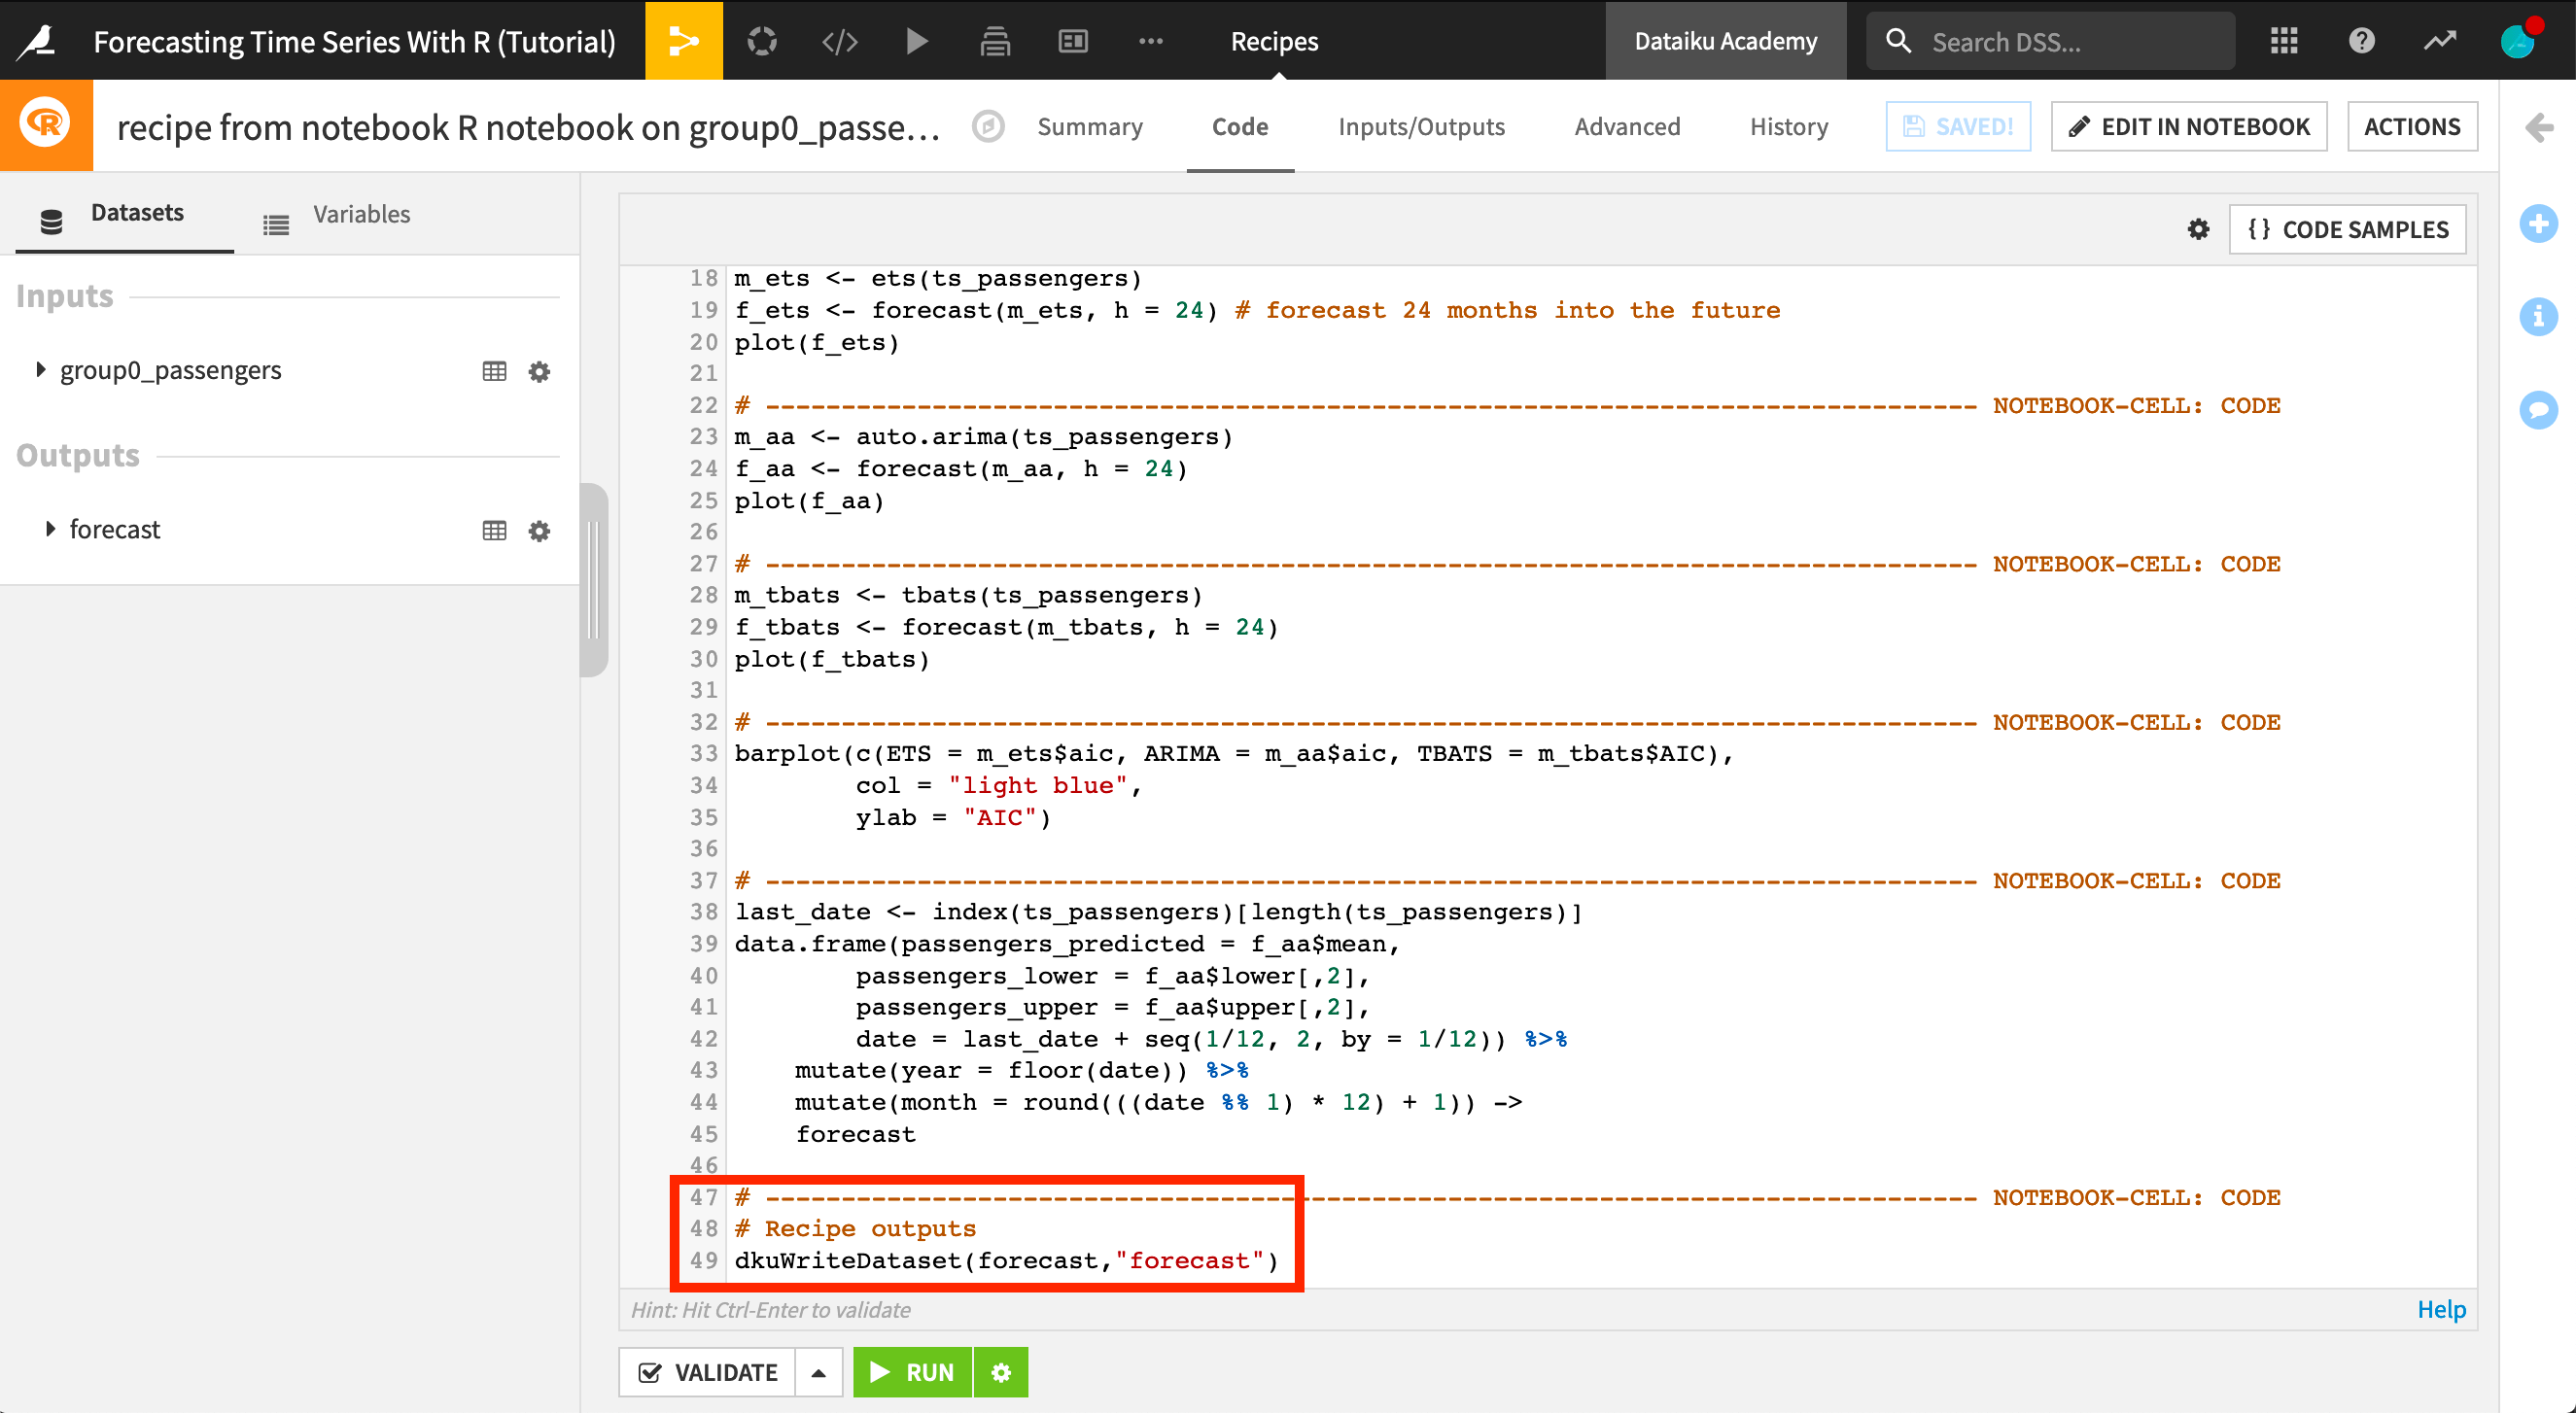Open the CODE SAMPLES button

tap(2347, 229)
